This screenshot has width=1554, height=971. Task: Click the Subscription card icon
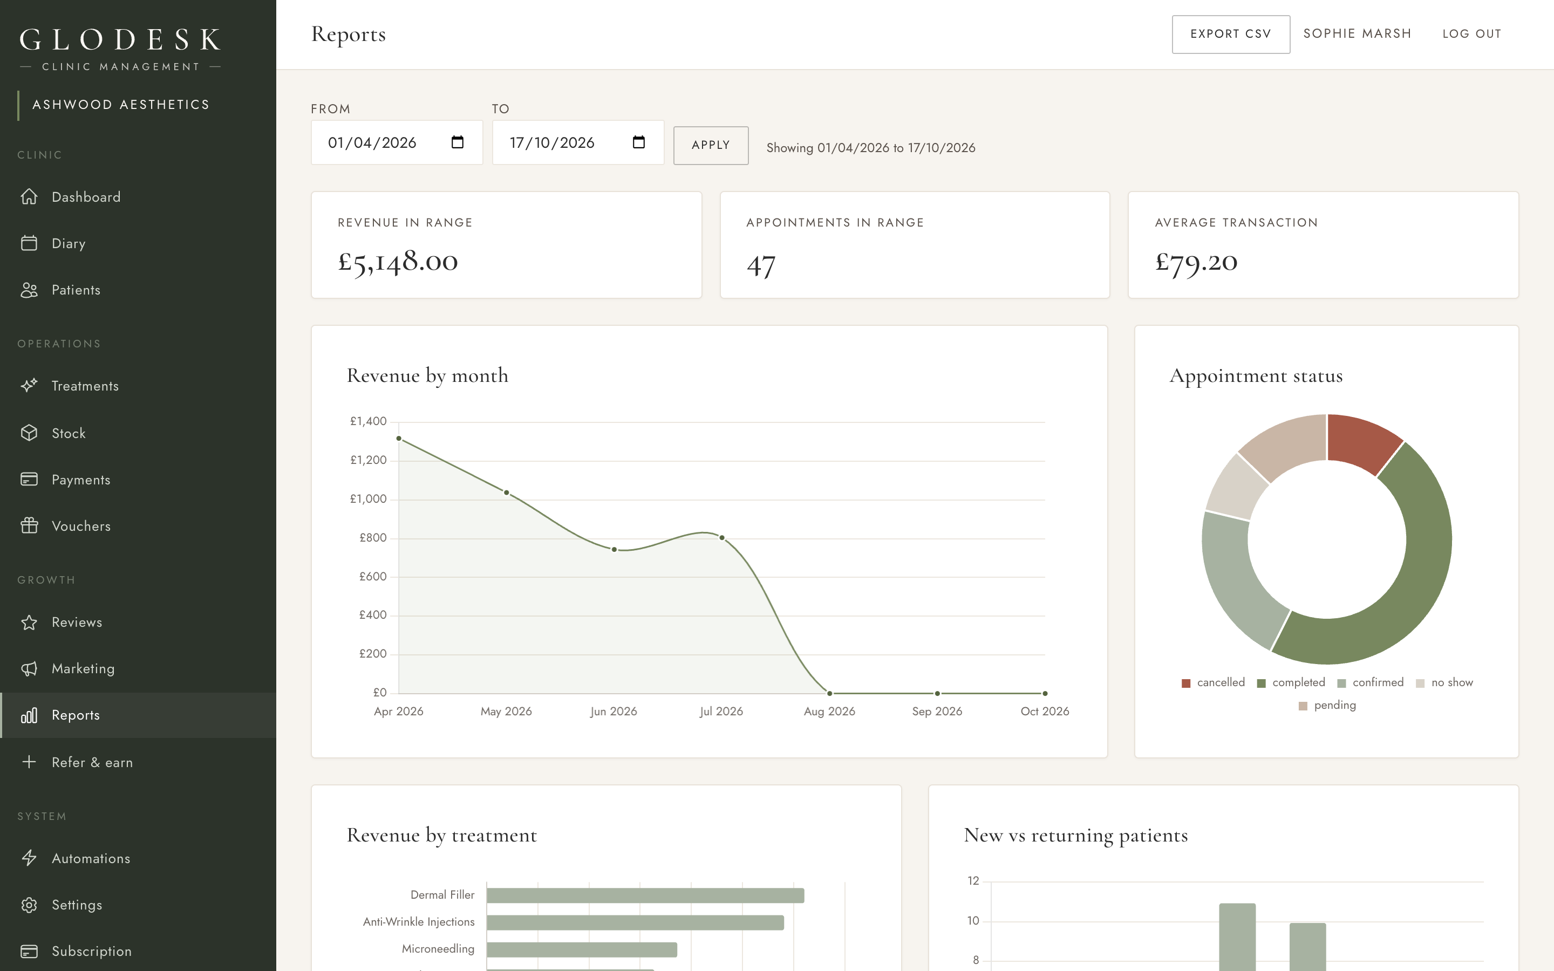(x=29, y=951)
